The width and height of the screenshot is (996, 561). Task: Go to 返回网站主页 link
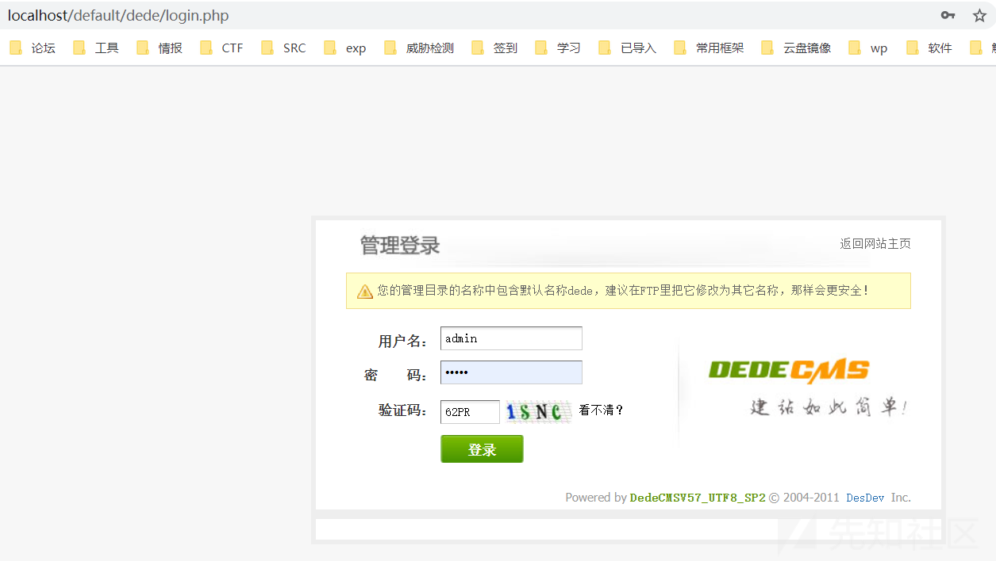point(875,244)
